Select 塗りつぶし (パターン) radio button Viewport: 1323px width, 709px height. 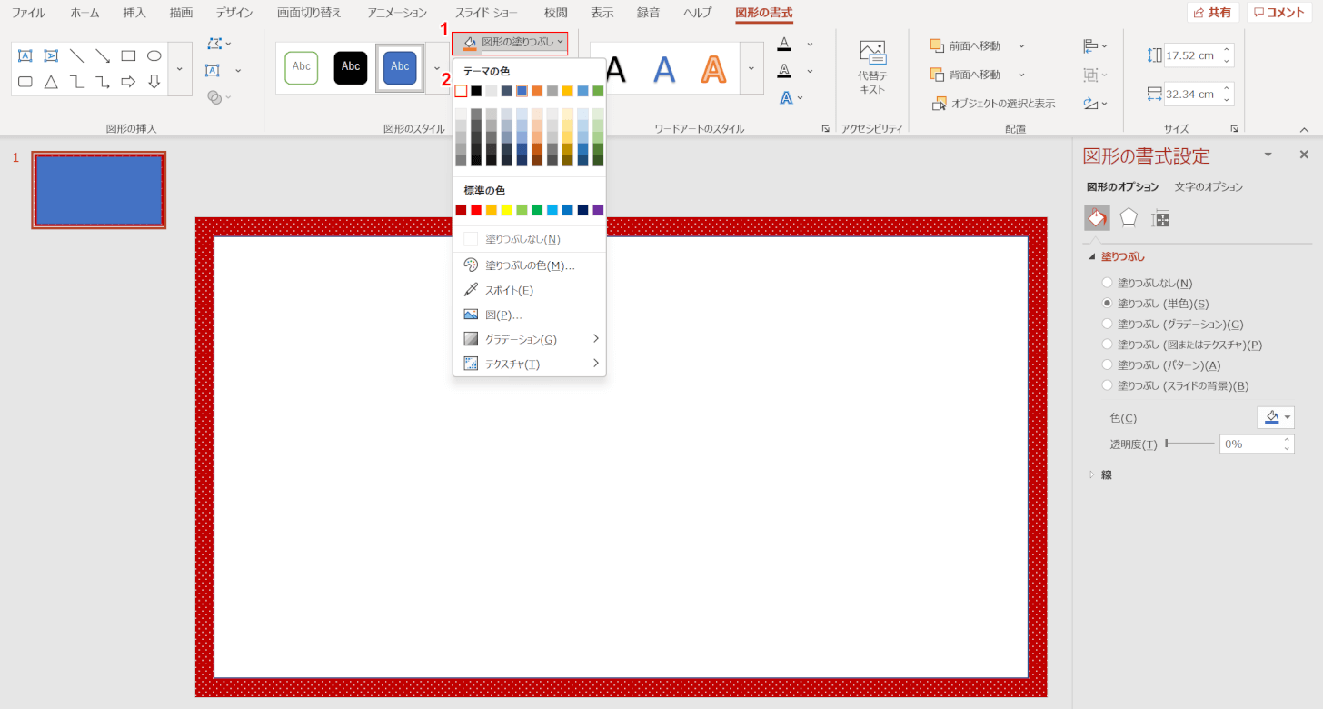tap(1107, 364)
